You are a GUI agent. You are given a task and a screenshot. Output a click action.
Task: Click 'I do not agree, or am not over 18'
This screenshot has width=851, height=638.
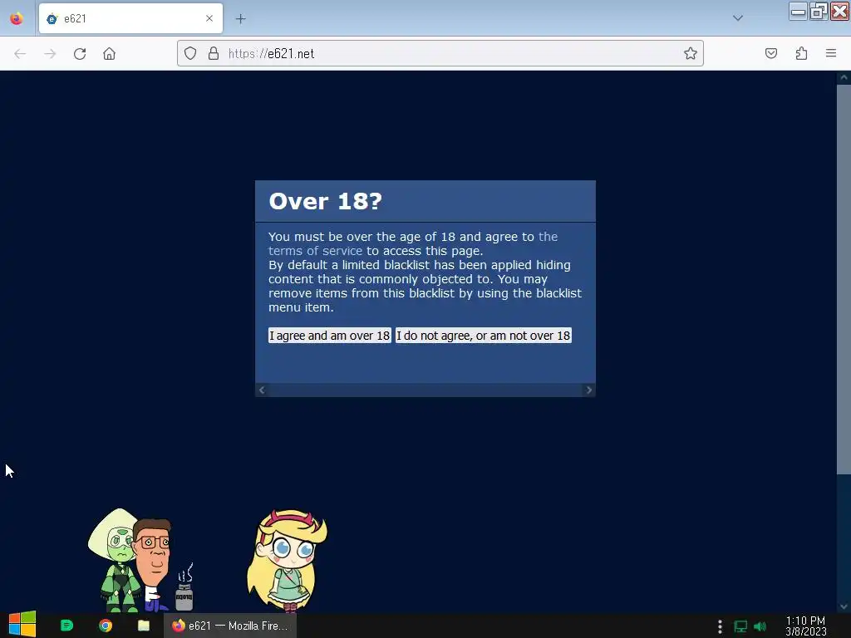(483, 336)
